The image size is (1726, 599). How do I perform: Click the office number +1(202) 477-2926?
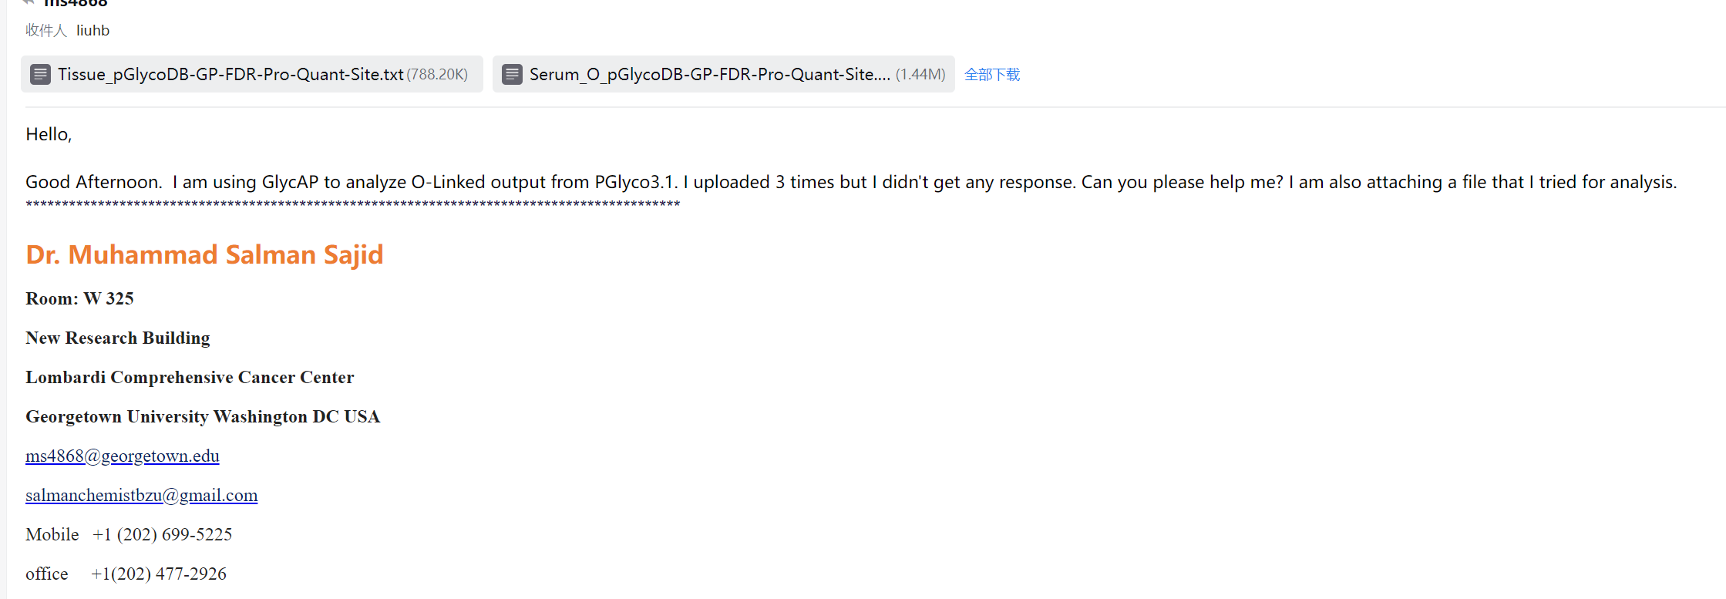pos(159,574)
